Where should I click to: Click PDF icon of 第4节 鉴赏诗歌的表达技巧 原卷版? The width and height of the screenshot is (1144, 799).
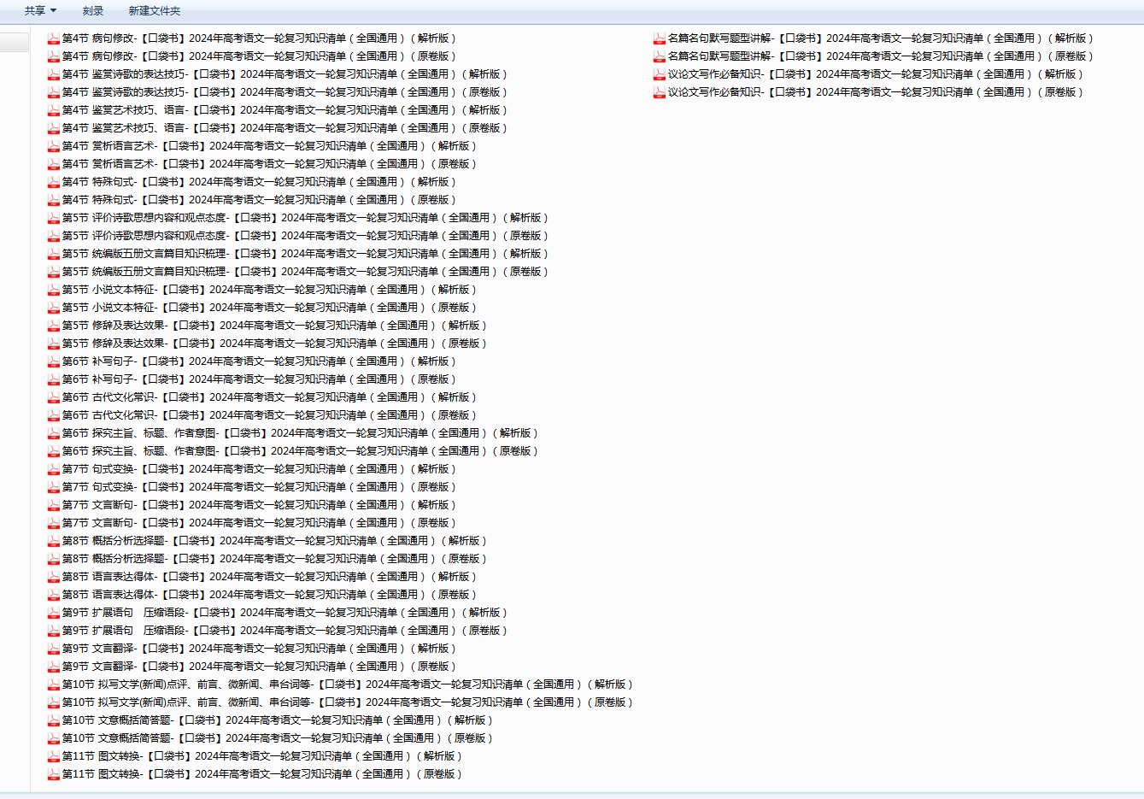pos(53,92)
